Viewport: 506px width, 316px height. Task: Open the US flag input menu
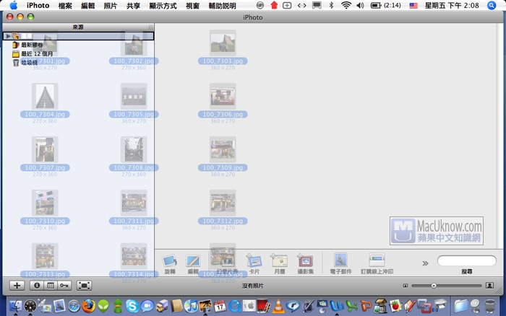[413, 6]
